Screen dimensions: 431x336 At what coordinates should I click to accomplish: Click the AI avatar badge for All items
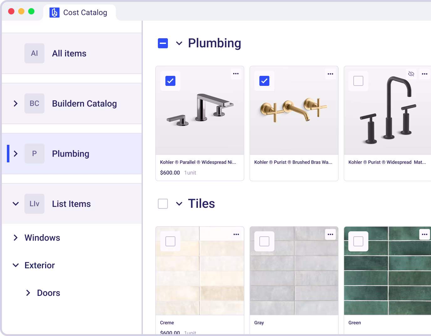(34, 53)
